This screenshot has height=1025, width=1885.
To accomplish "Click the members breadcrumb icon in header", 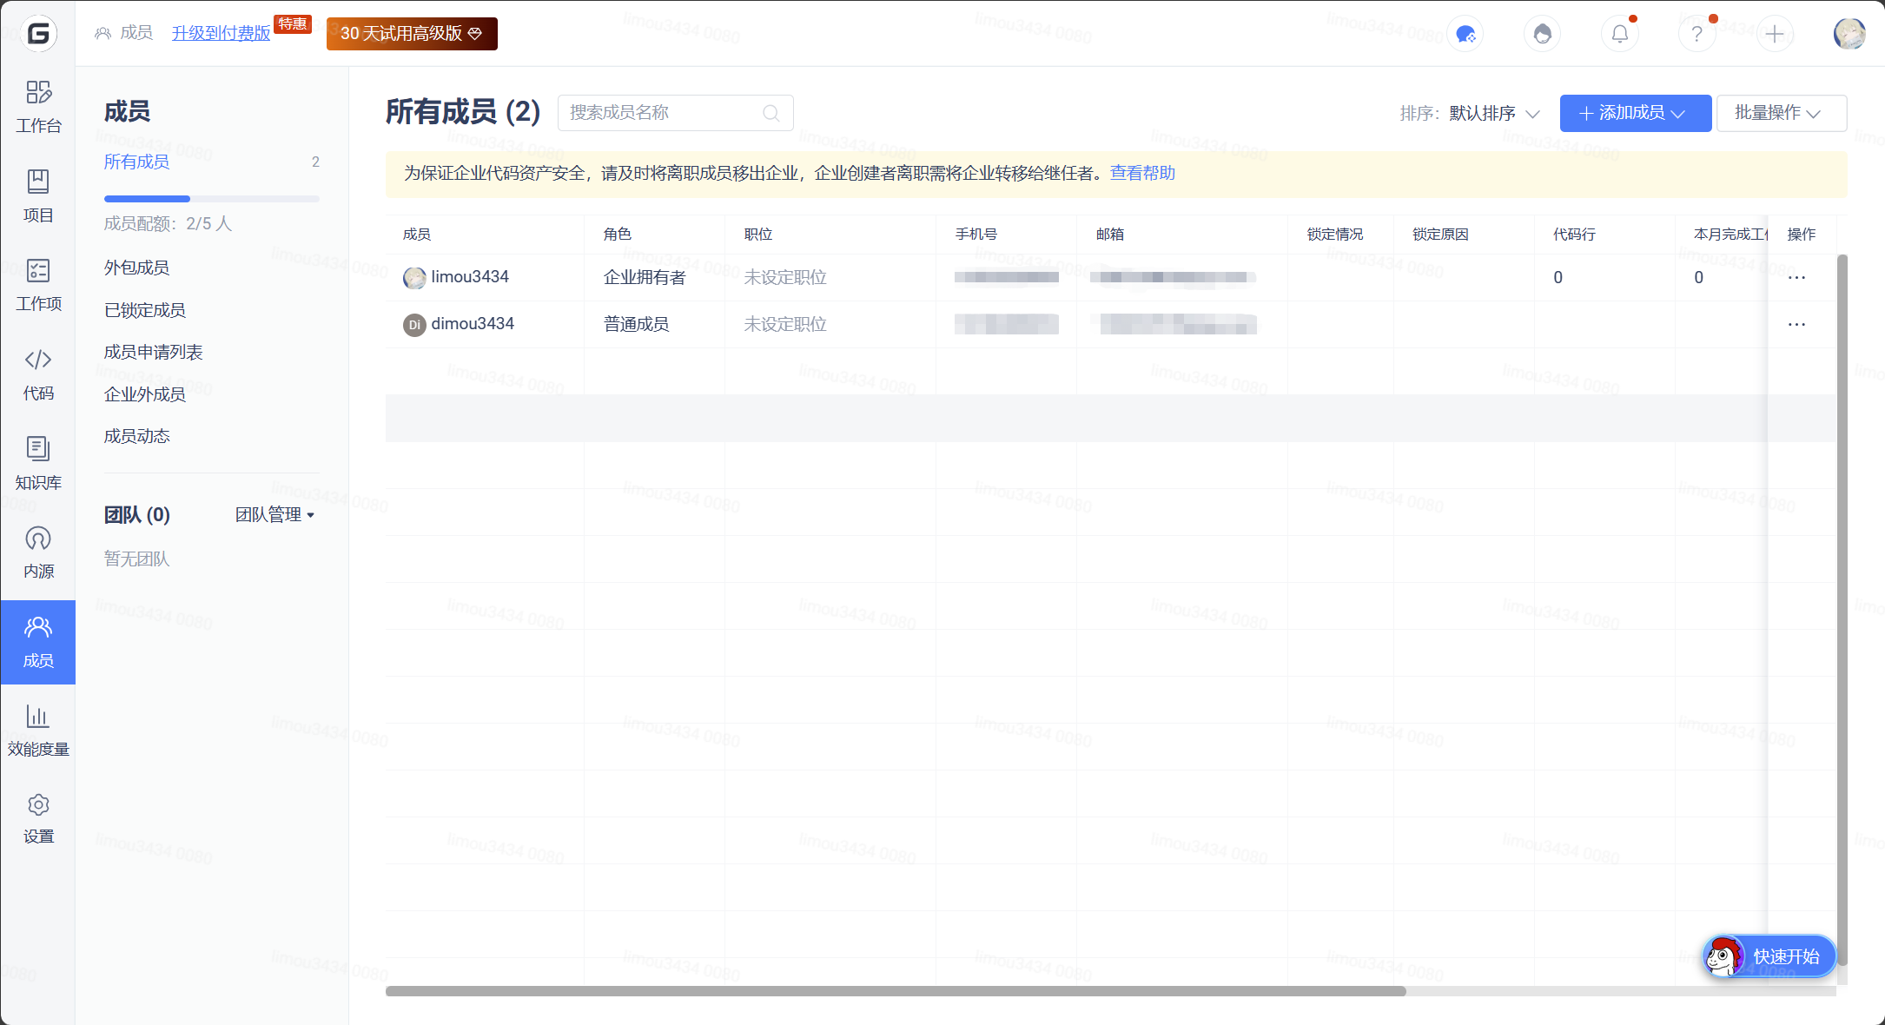I will [x=103, y=33].
